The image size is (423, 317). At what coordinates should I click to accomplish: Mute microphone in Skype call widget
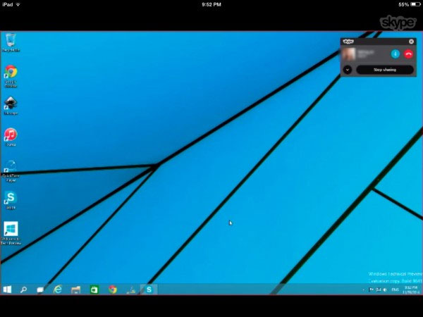(x=396, y=54)
